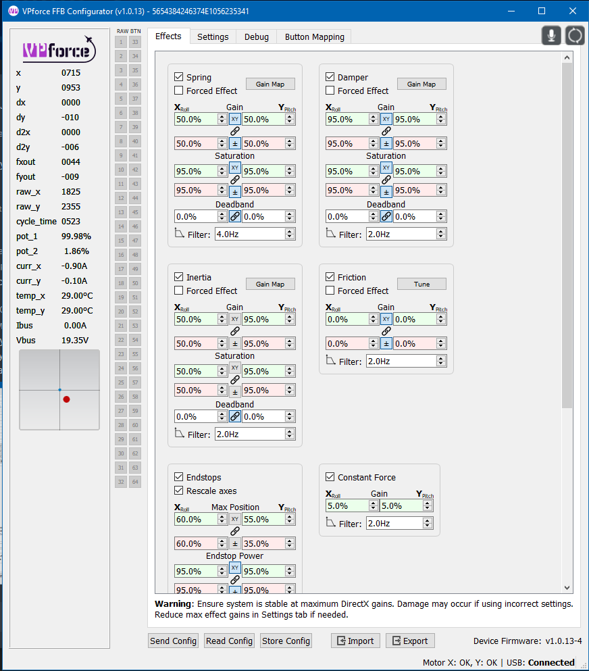Screen dimensions: 589x671
Task: Click the microphone icon button
Action: point(551,36)
